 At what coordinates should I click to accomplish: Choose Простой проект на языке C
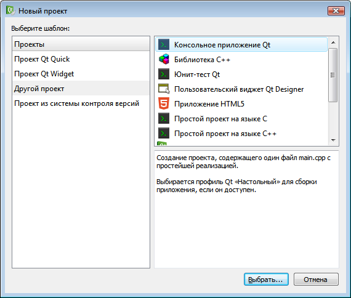pos(241,118)
